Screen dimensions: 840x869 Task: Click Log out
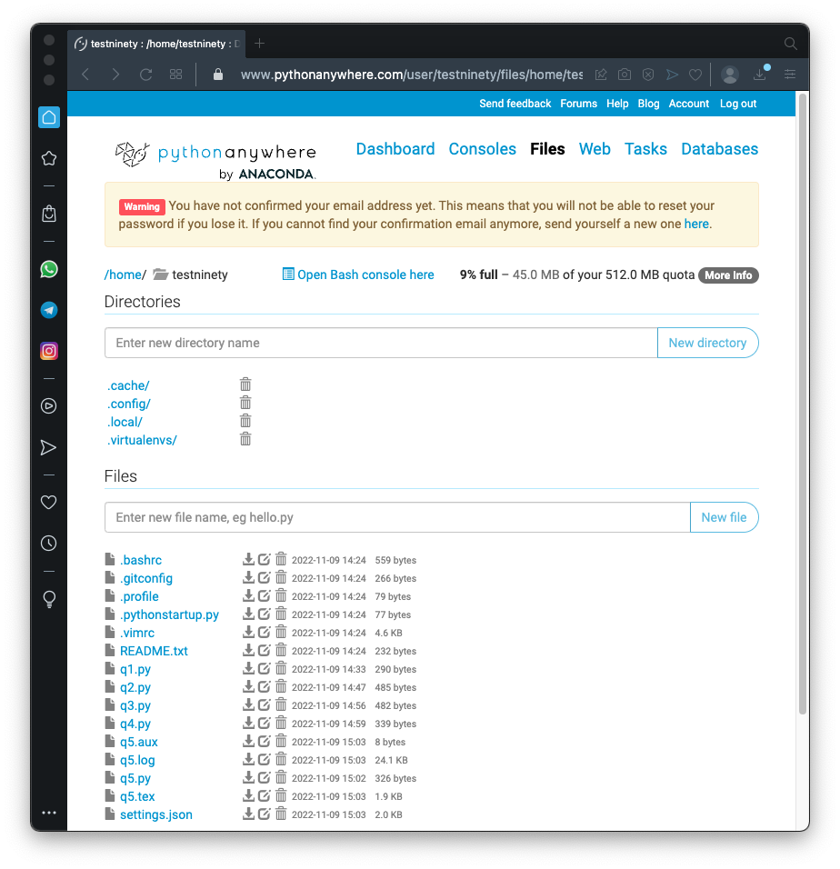[738, 104]
